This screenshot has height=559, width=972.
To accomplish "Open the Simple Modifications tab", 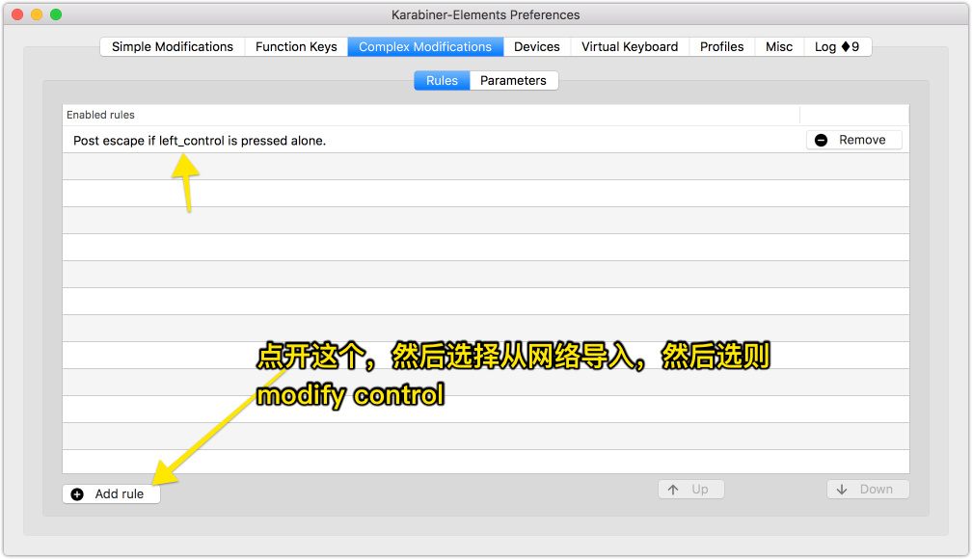I will tap(173, 47).
